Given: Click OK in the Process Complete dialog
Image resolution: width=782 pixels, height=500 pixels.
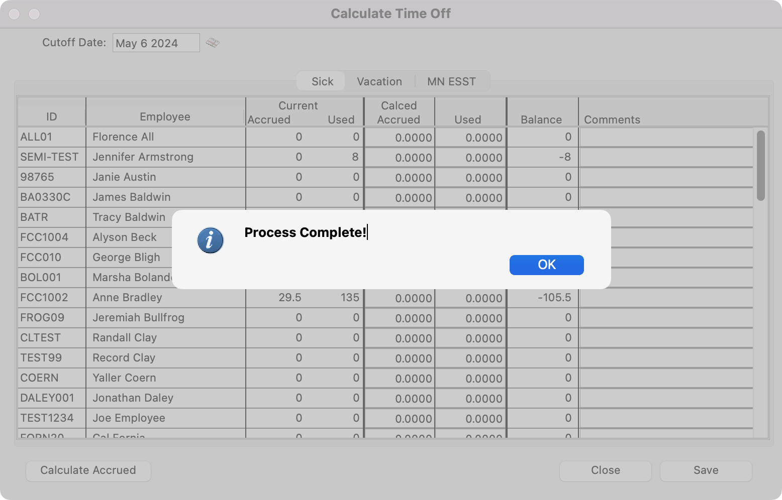Looking at the screenshot, I should click(546, 265).
